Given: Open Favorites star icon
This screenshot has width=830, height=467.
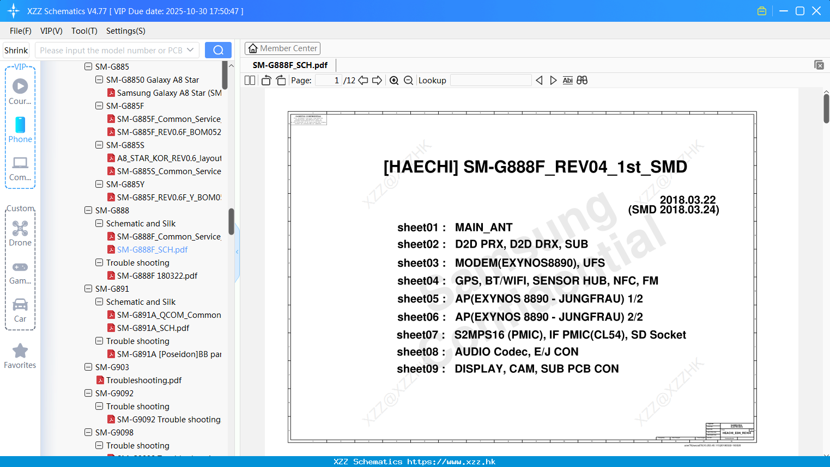Looking at the screenshot, I should (x=20, y=356).
